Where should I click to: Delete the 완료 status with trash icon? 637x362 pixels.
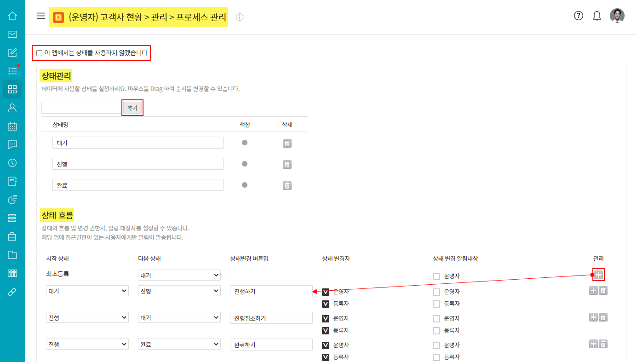point(287,185)
